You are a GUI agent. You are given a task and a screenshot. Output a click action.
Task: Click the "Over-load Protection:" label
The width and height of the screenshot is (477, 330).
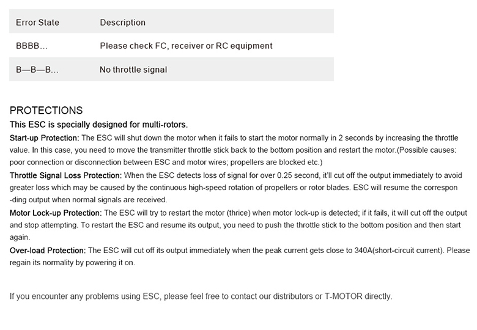[48, 251]
